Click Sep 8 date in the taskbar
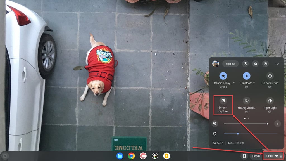286x161 pixels. [x=257, y=156]
